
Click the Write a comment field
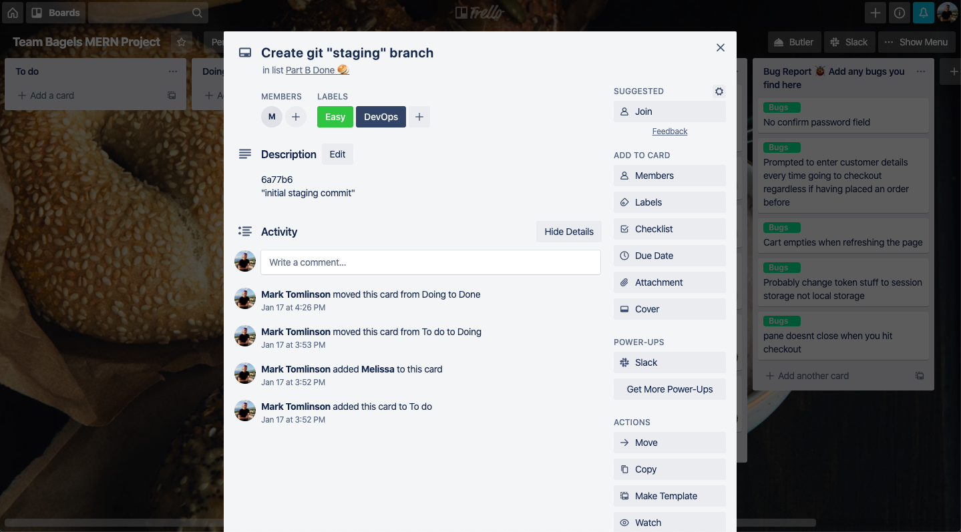[431, 262]
